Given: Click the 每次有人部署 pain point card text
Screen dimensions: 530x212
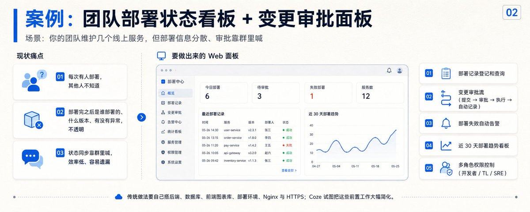Looking at the screenshot, I should coord(85,81).
